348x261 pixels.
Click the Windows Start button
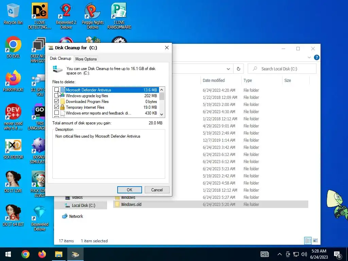pyautogui.click(x=8, y=254)
